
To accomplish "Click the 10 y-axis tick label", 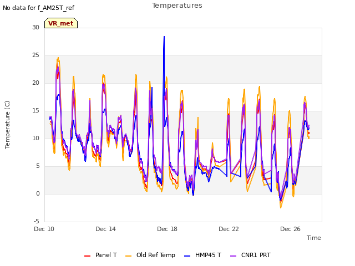I will click(x=35, y=138).
